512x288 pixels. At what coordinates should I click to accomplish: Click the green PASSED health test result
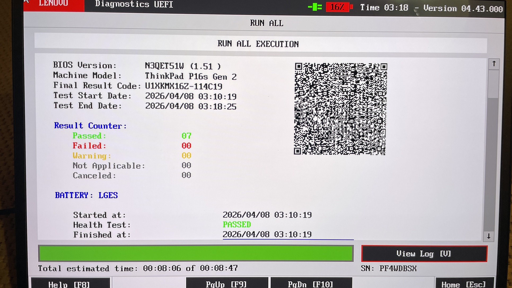[237, 225]
